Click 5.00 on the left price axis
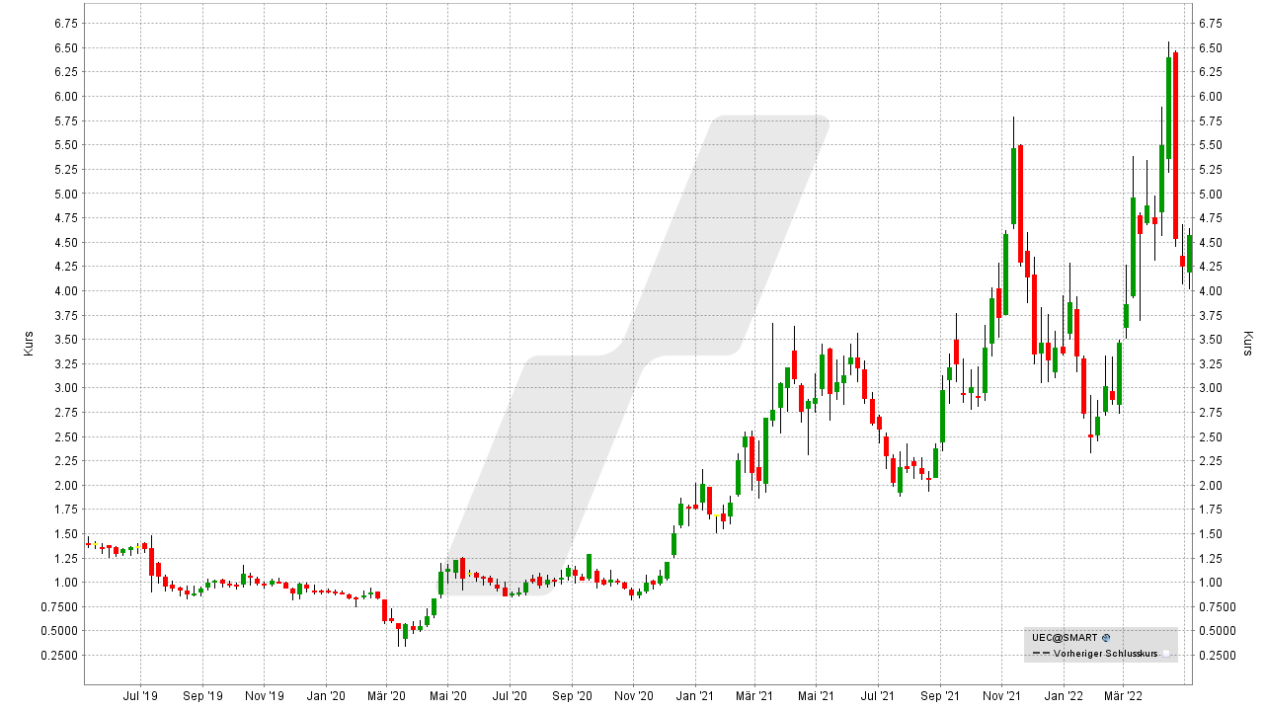Screen dimensions: 1265x710 click(x=65, y=194)
